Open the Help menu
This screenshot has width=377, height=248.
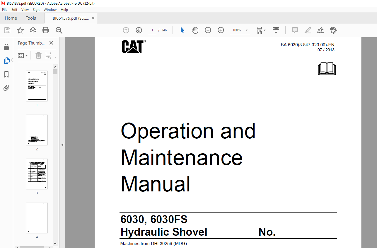[64, 10]
